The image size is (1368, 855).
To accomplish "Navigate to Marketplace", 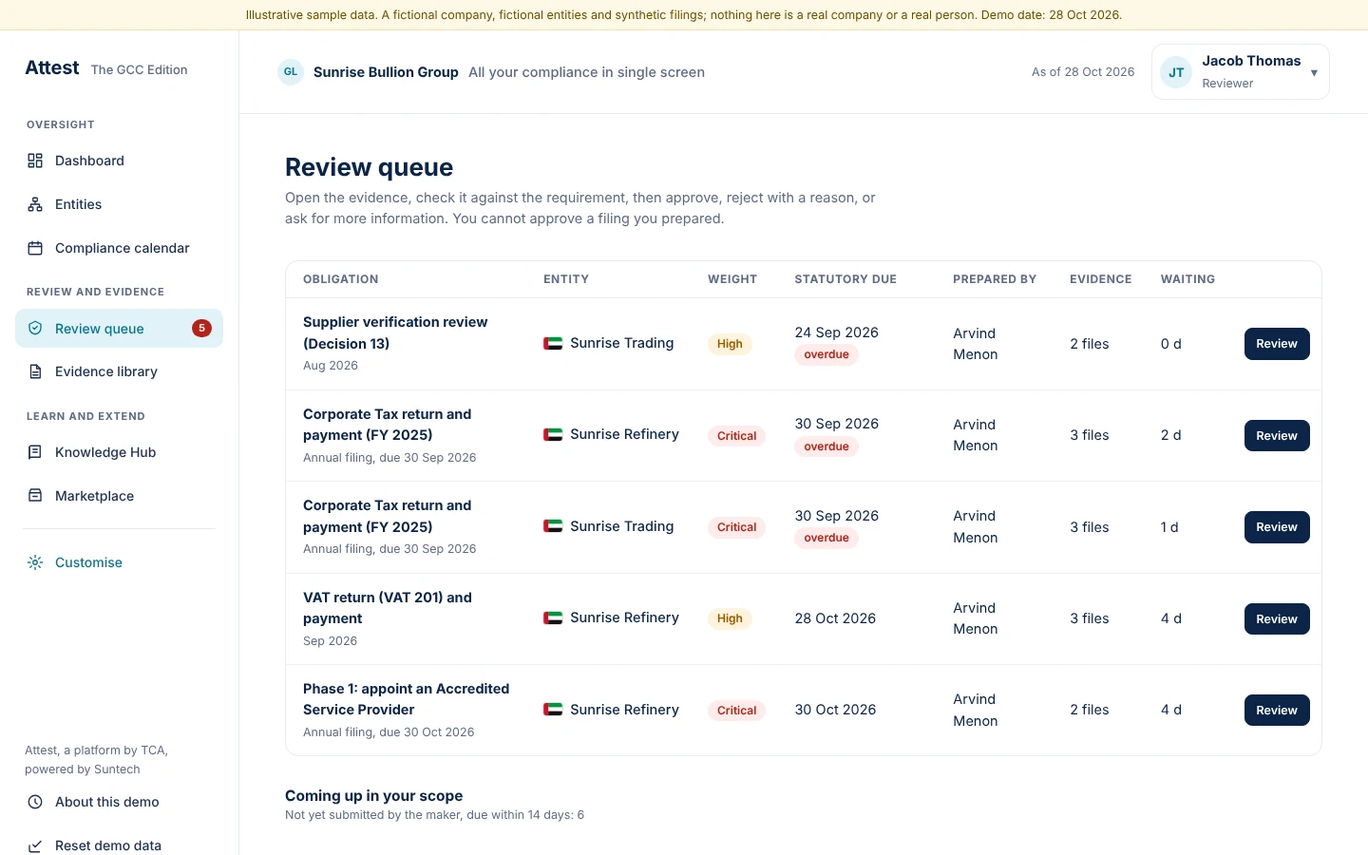I will point(119,496).
